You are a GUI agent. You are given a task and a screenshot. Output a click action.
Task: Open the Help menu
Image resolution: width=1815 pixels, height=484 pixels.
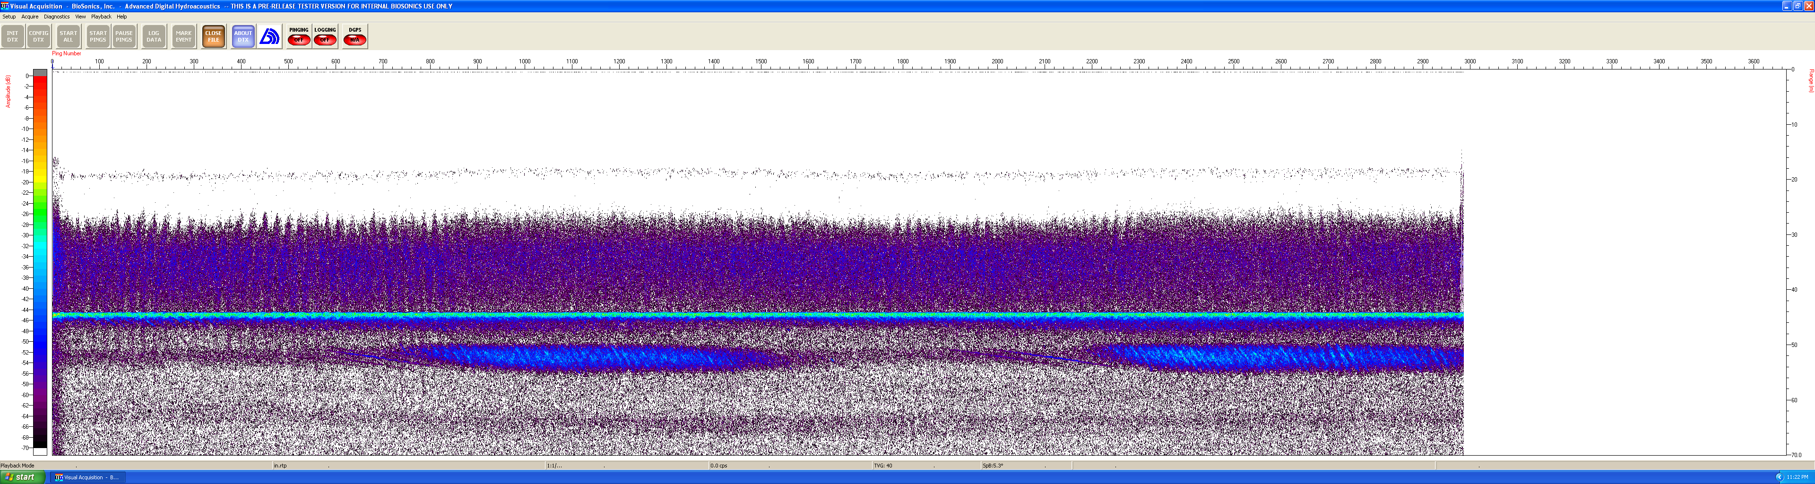pos(122,16)
